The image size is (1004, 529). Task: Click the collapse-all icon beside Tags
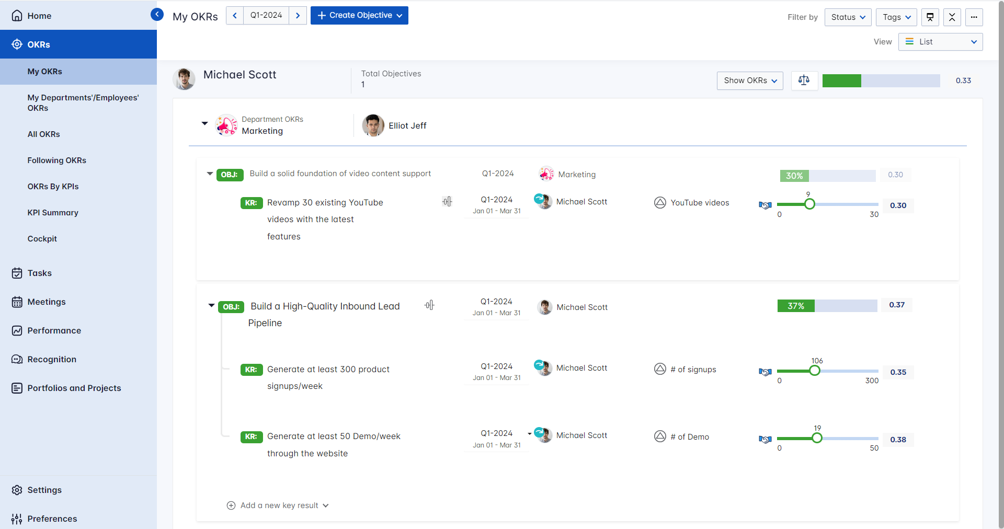952,17
